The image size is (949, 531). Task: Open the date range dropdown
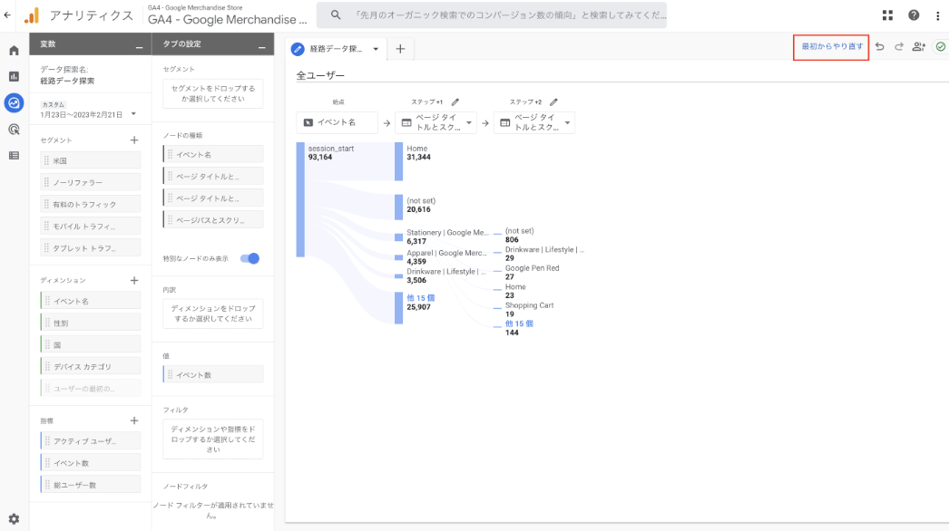(133, 113)
